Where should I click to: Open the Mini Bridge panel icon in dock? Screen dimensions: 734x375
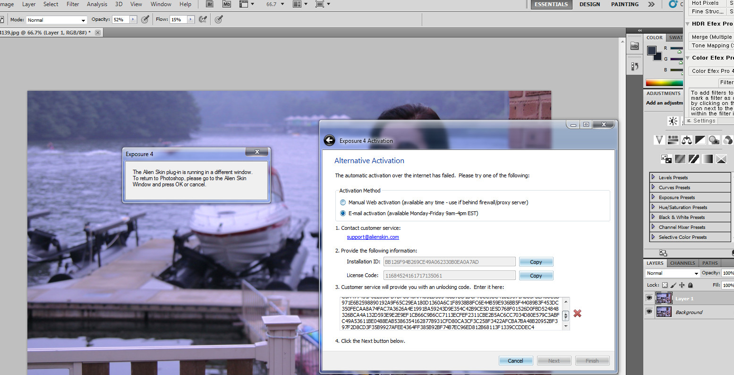tap(634, 46)
